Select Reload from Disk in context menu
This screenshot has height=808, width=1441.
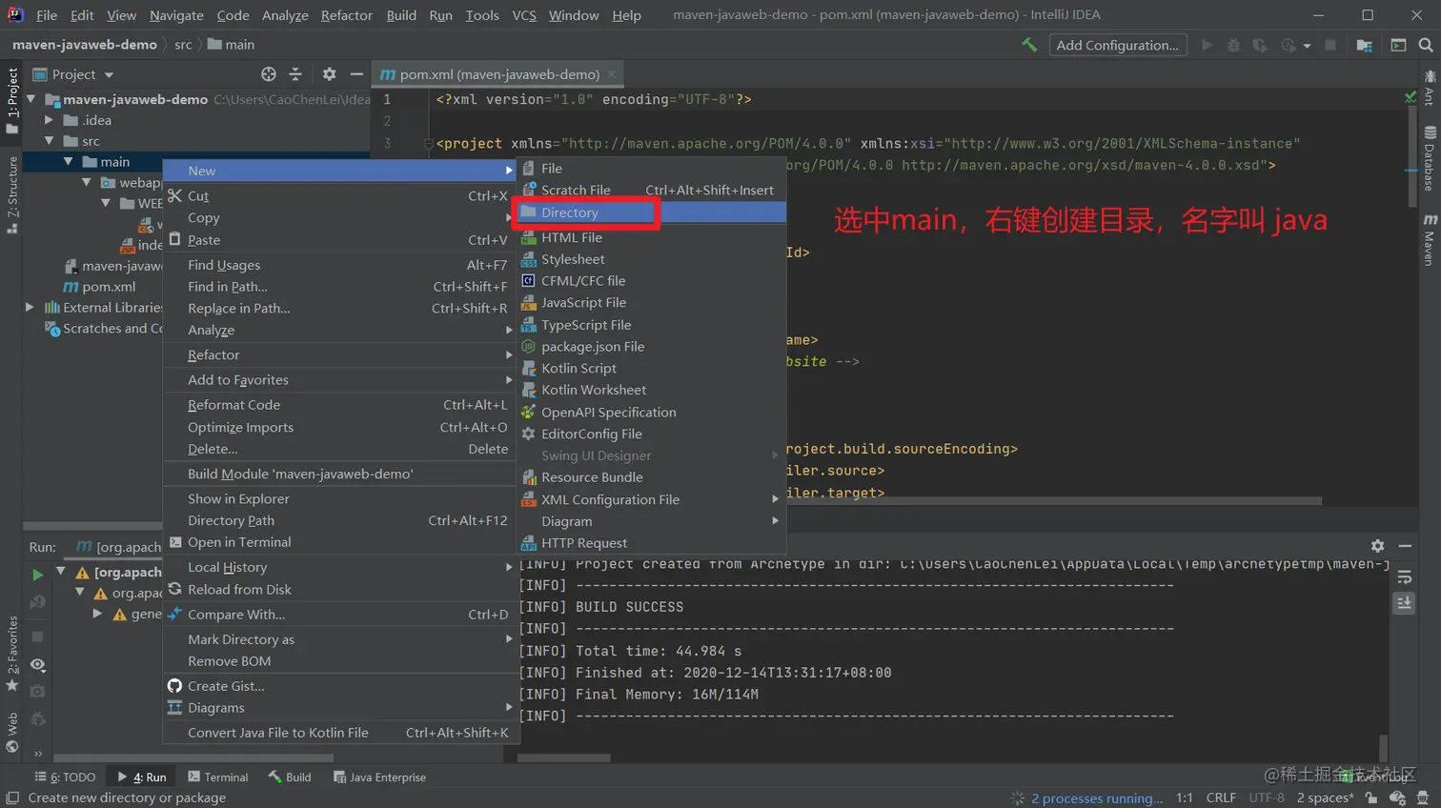click(339, 589)
